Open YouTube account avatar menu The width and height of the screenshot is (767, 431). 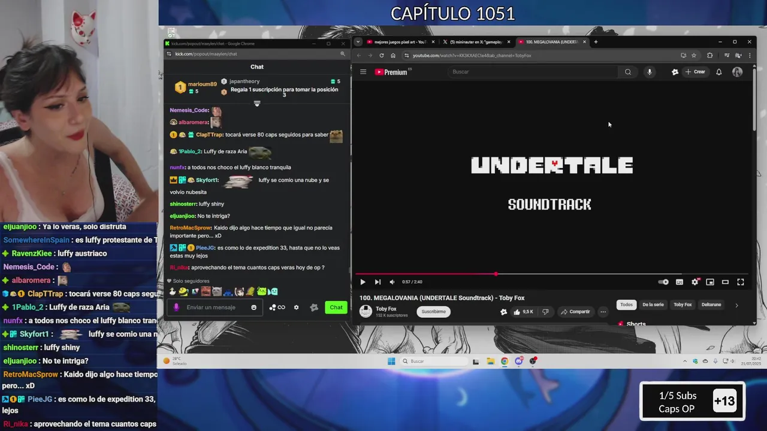738,72
